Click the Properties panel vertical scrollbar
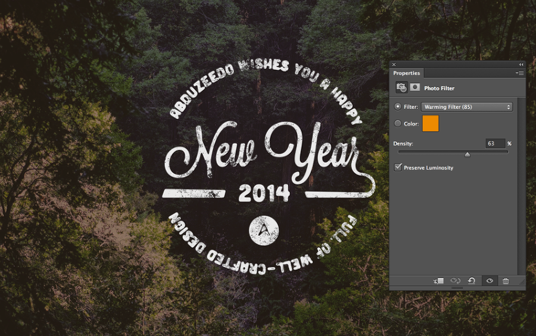 click(521, 186)
